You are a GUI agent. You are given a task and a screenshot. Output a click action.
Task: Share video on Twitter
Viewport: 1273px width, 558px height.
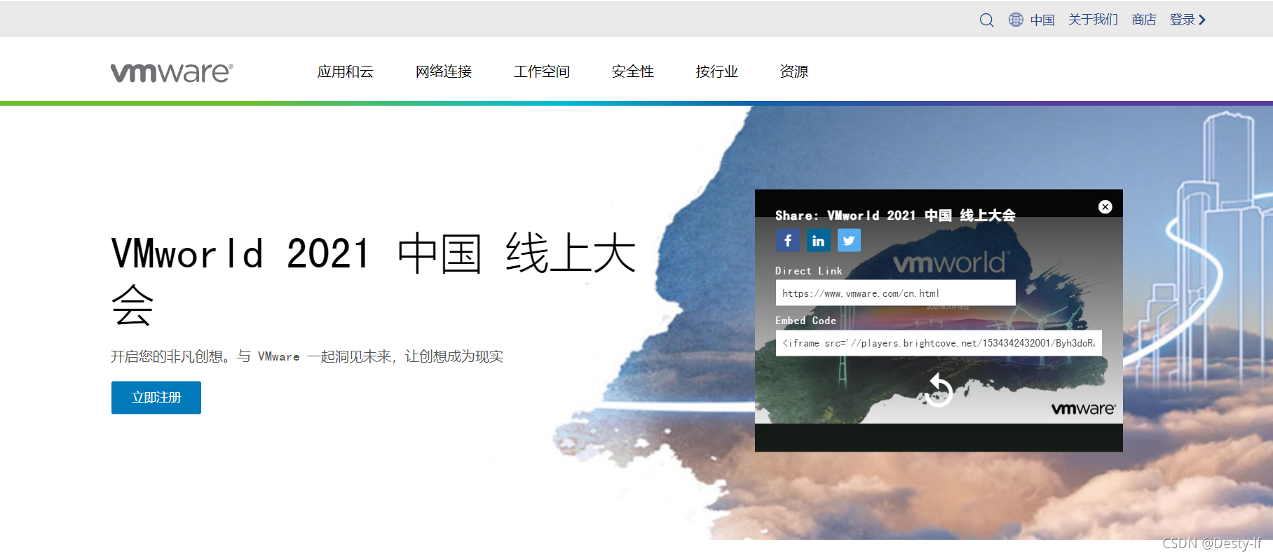coord(849,241)
